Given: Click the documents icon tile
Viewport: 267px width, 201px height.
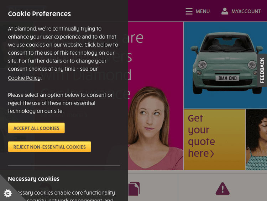Looking at the screenshot, I should point(134,189).
